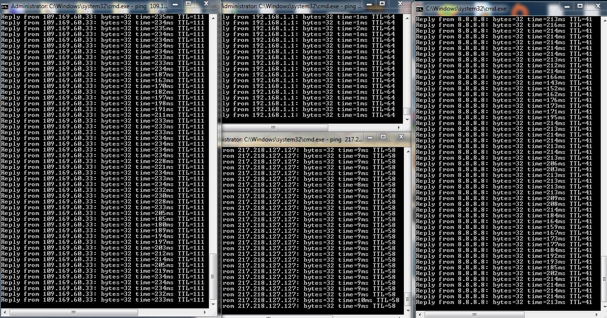Click the title bar of the 8.8.8.8 window
Viewport: 607px width, 318px height.
point(530,8)
